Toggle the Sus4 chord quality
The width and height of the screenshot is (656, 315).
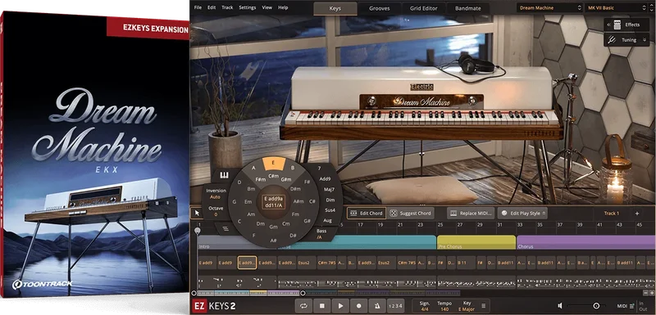(330, 210)
